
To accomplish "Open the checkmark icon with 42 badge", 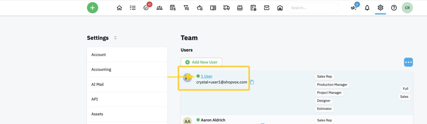I will (146, 8).
